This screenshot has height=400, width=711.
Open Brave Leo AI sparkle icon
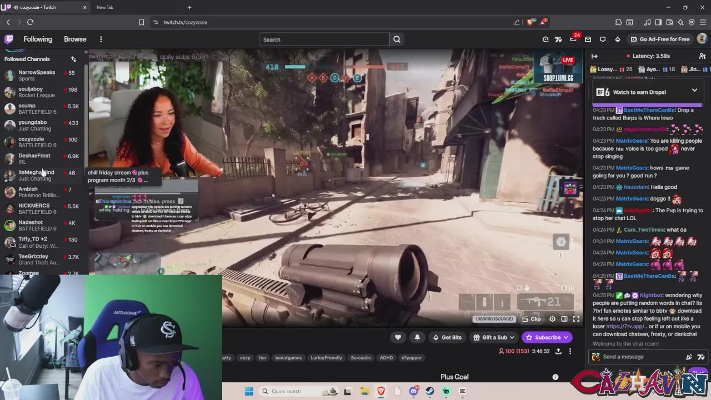click(x=680, y=22)
